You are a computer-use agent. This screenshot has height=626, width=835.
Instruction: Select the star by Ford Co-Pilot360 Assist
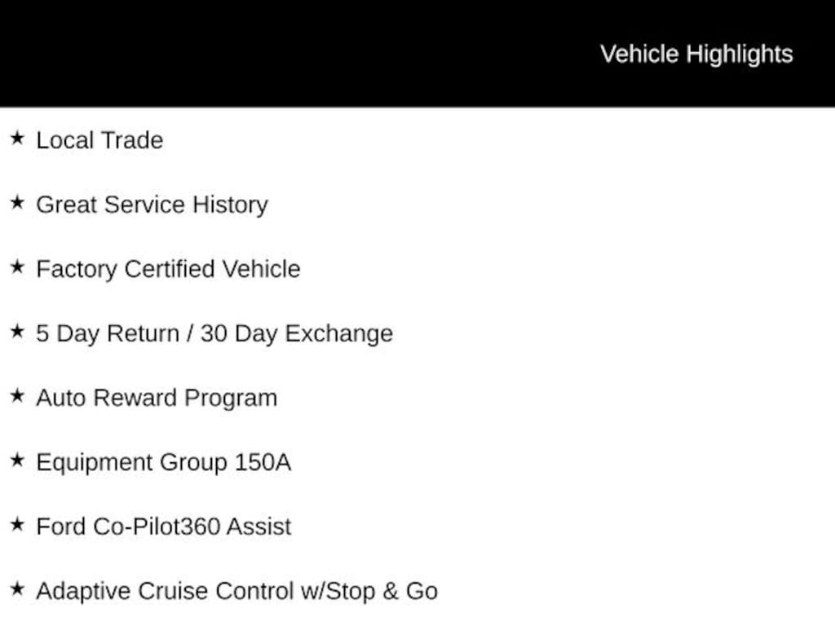pyautogui.click(x=17, y=525)
